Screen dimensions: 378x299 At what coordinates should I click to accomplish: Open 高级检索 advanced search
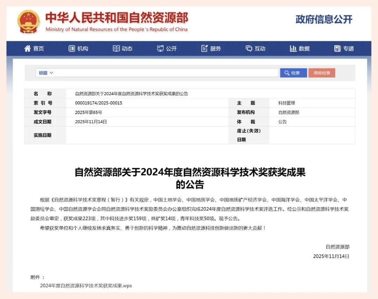coord(322,73)
